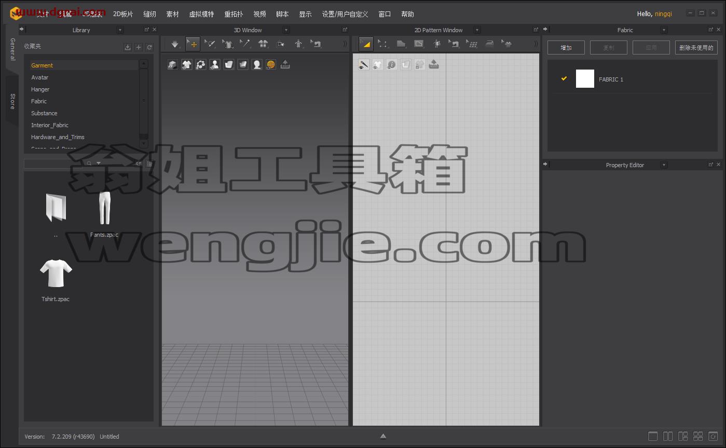726x448 pixels.
Task: Click the FABRIC 1 white swatch
Action: [585, 79]
